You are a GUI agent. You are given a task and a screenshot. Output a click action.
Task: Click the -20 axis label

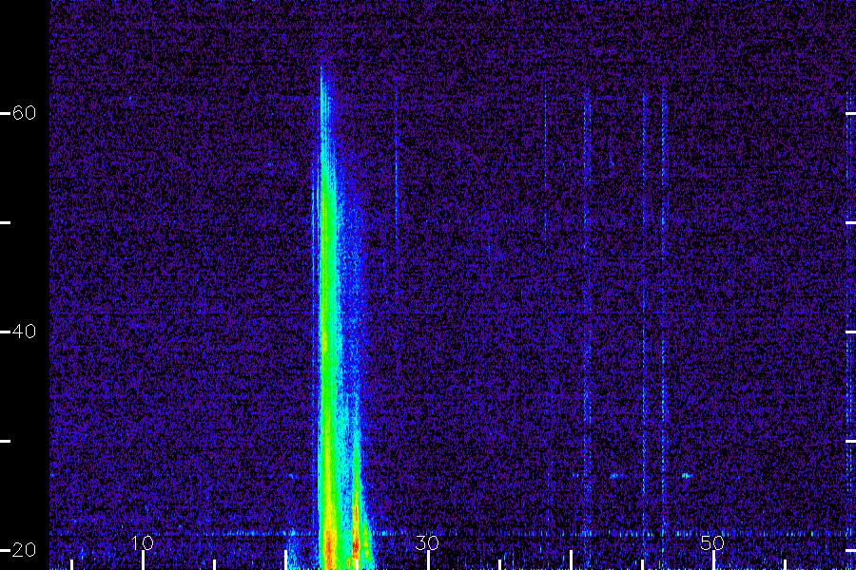[x=18, y=549]
